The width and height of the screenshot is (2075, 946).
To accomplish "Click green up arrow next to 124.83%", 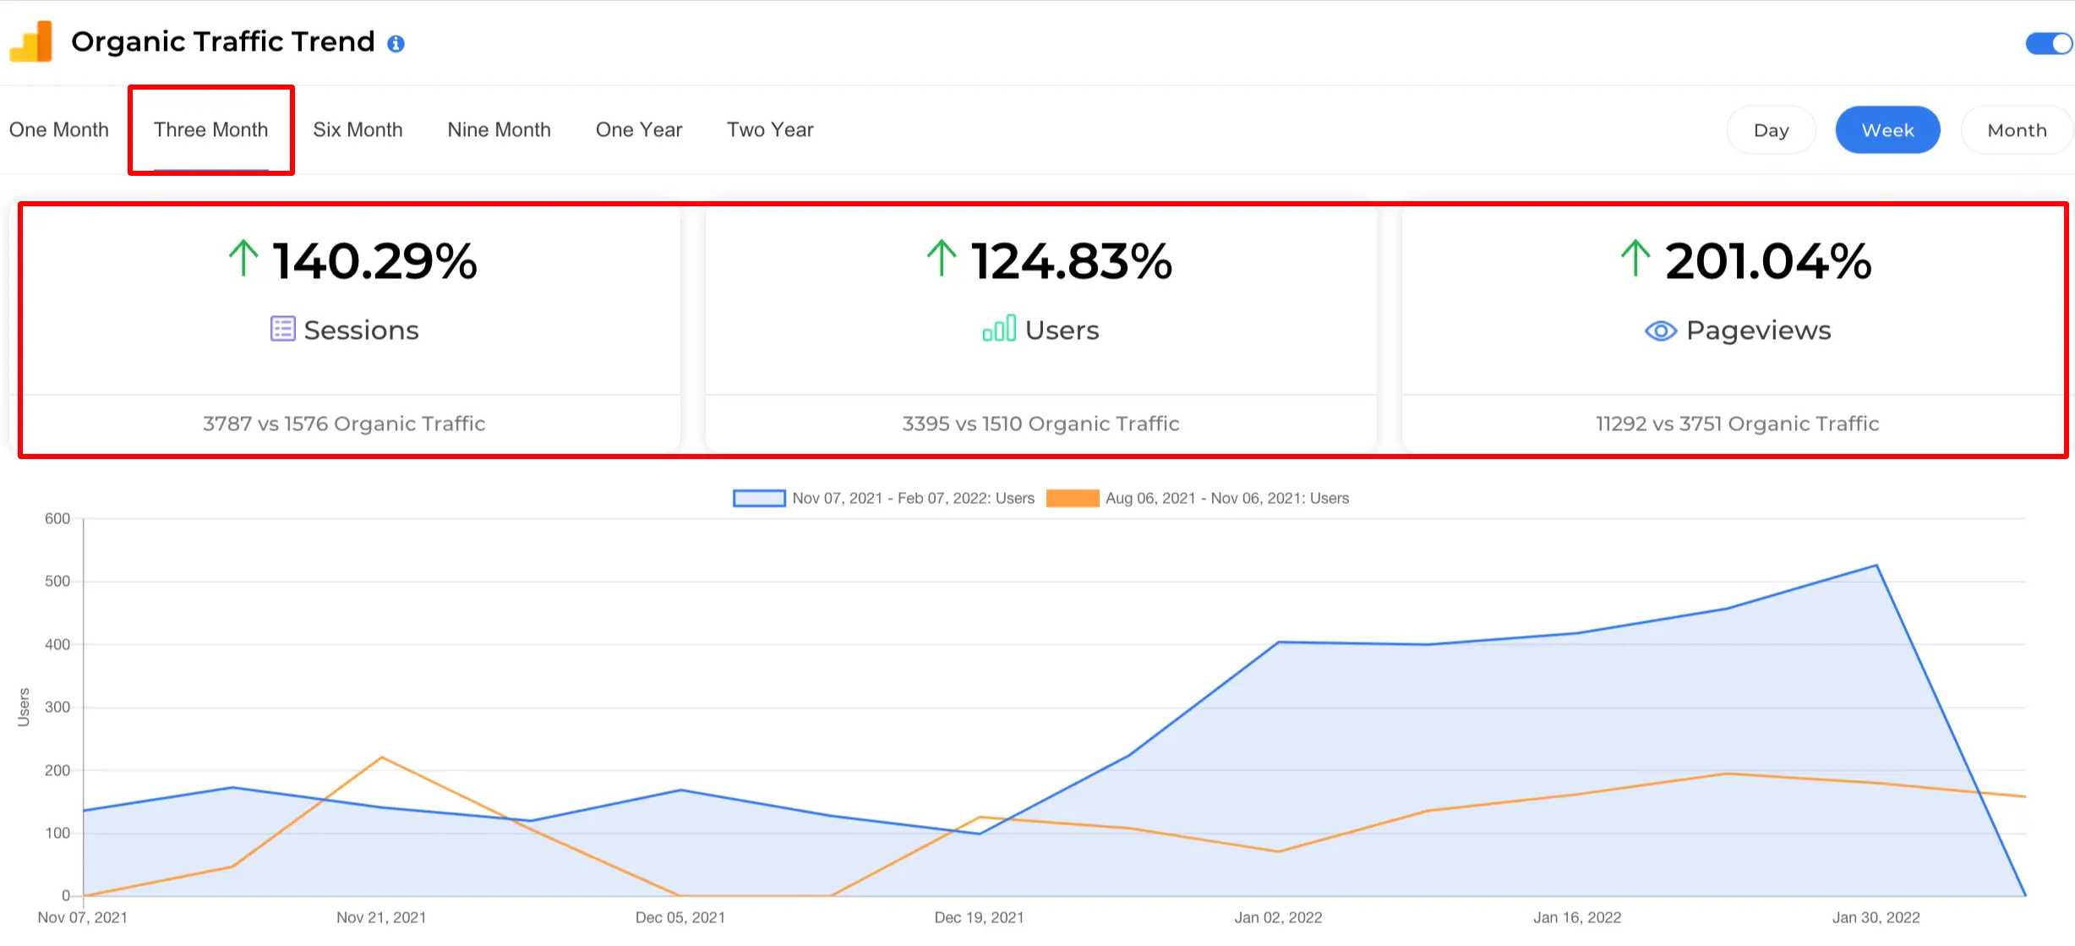I will [941, 259].
